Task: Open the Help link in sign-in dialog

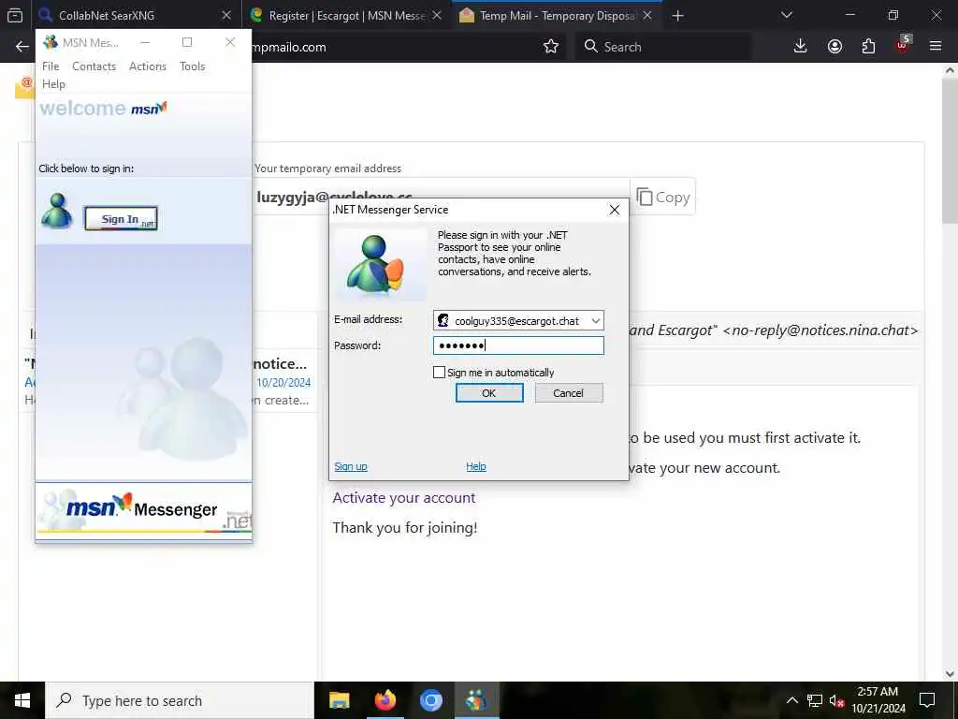Action: pos(476,466)
